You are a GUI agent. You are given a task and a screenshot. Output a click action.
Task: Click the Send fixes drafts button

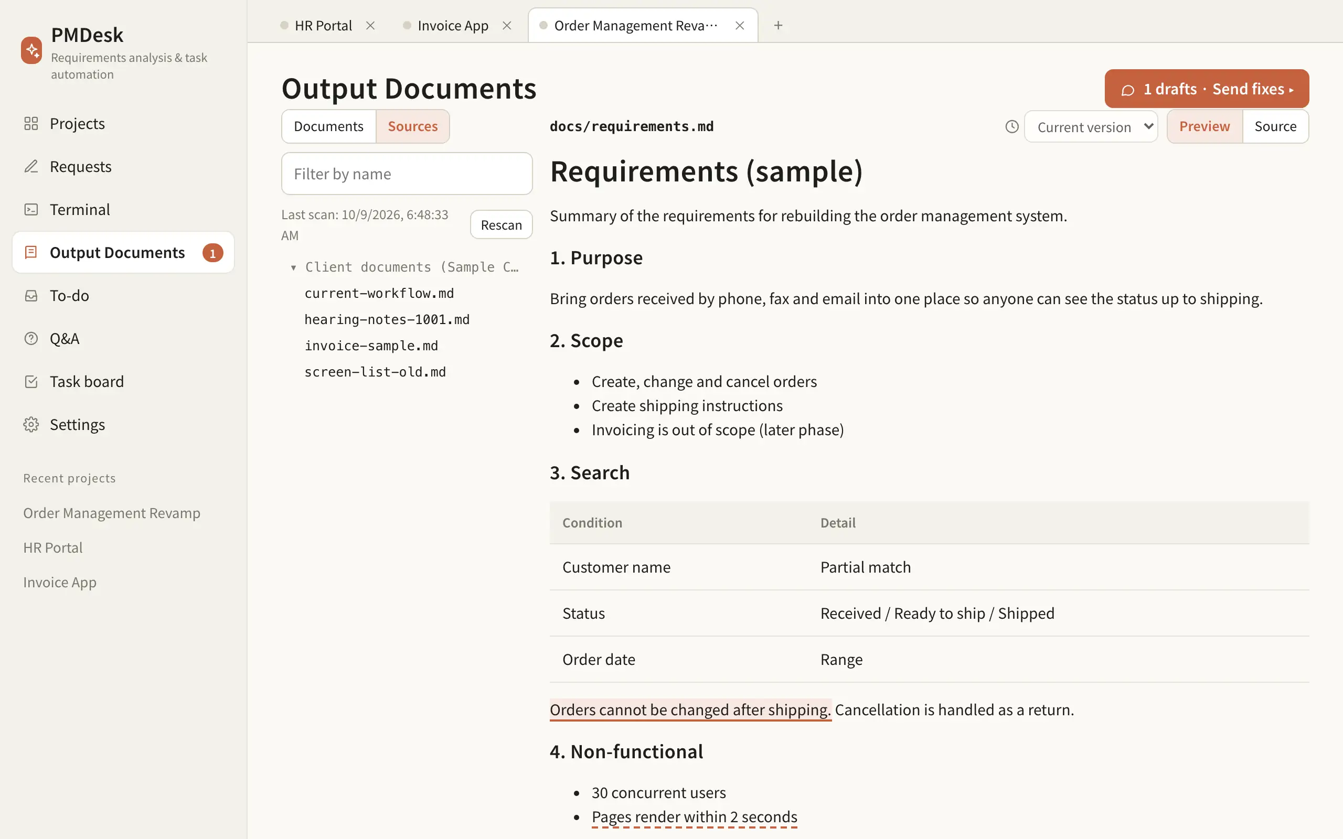coord(1207,89)
